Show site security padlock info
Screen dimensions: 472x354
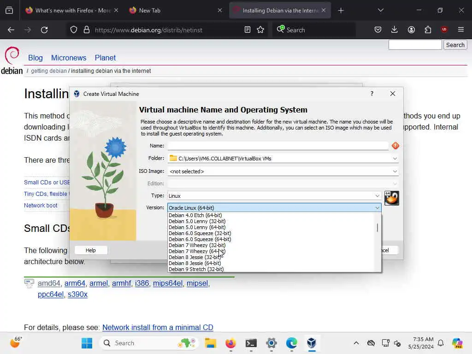87,30
